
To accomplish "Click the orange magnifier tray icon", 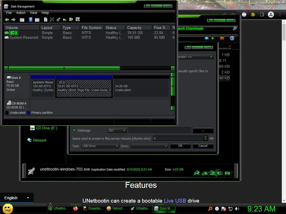I will point(210,209).
